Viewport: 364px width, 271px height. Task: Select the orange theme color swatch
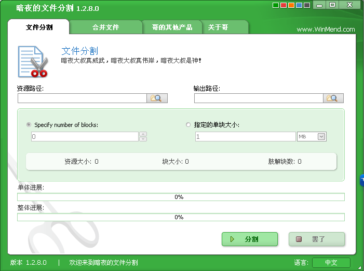pyautogui.click(x=291, y=5)
